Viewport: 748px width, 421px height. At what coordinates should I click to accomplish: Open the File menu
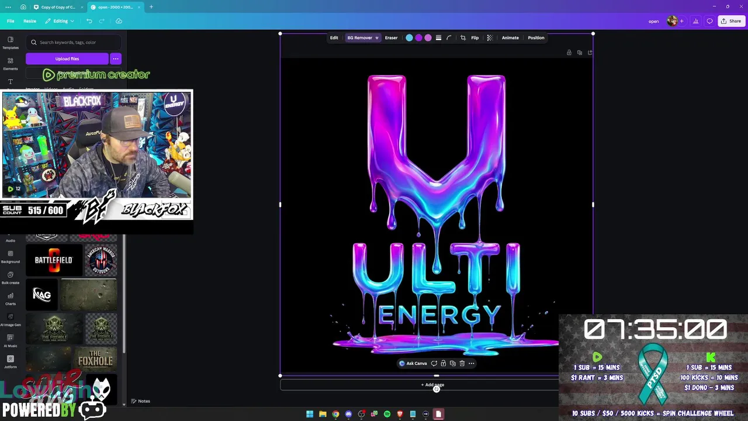coord(11,21)
